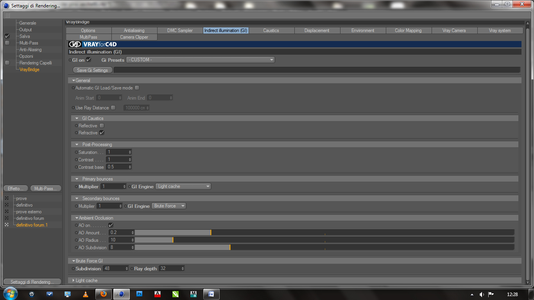The height and width of the screenshot is (300, 534).
Task: Click the AO Subdivision slider bar
Action: pyautogui.click(x=324, y=248)
